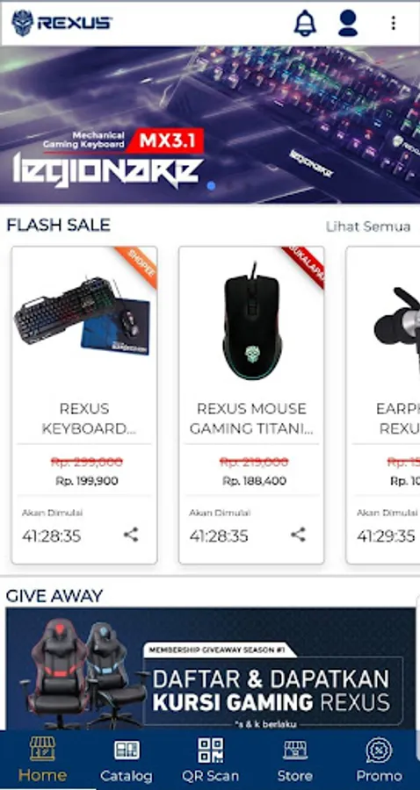Open the Catalog tab
The width and height of the screenshot is (420, 790).
(x=126, y=760)
